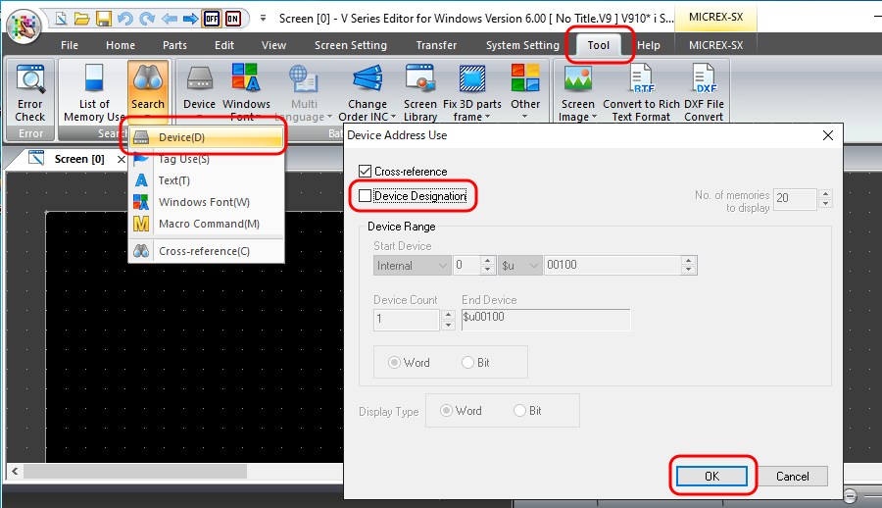This screenshot has width=882, height=508.
Task: Enable the Device Designation checkbox
Action: (x=366, y=196)
